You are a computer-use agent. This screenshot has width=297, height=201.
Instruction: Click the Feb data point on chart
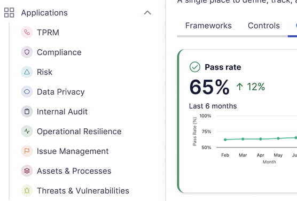click(225, 140)
